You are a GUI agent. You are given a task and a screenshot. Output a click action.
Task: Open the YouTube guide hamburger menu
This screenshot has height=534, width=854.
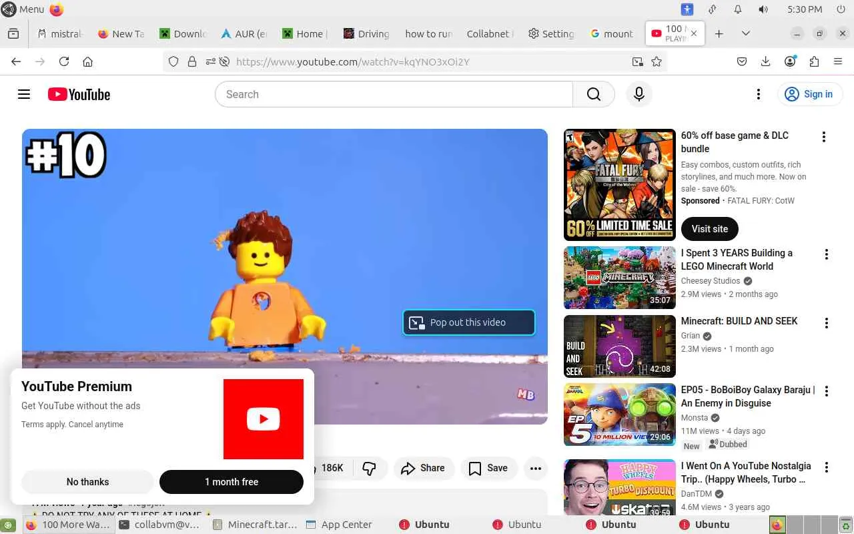[x=24, y=94]
